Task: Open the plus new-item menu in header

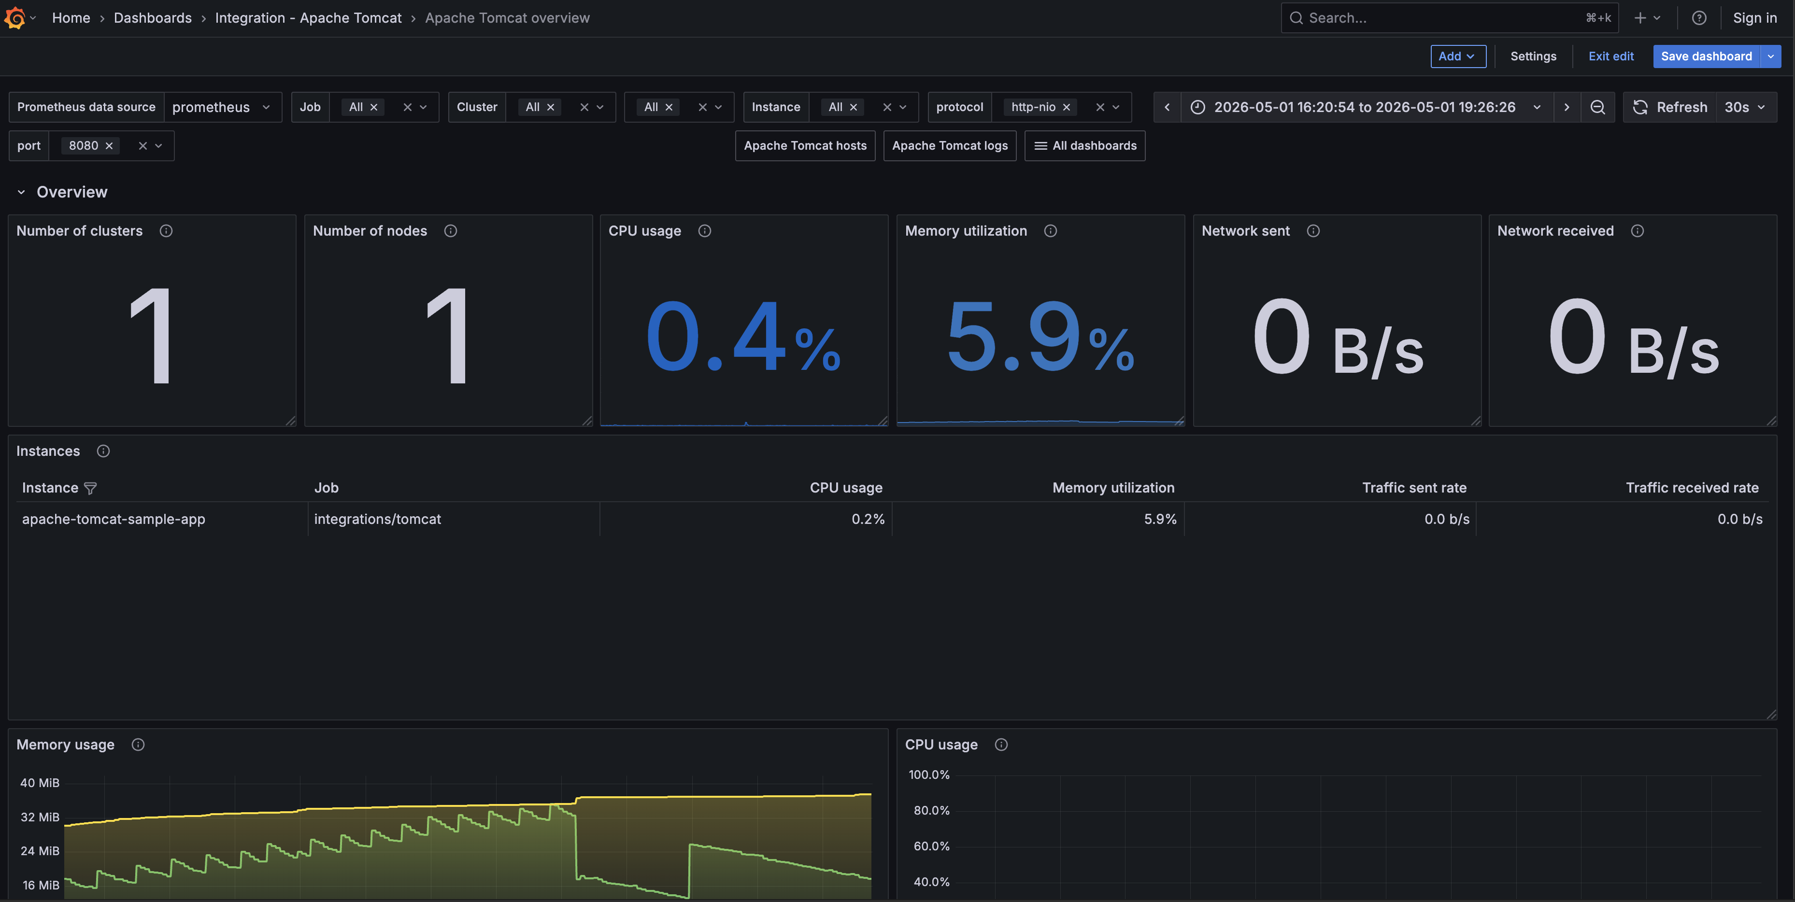Action: (1647, 18)
